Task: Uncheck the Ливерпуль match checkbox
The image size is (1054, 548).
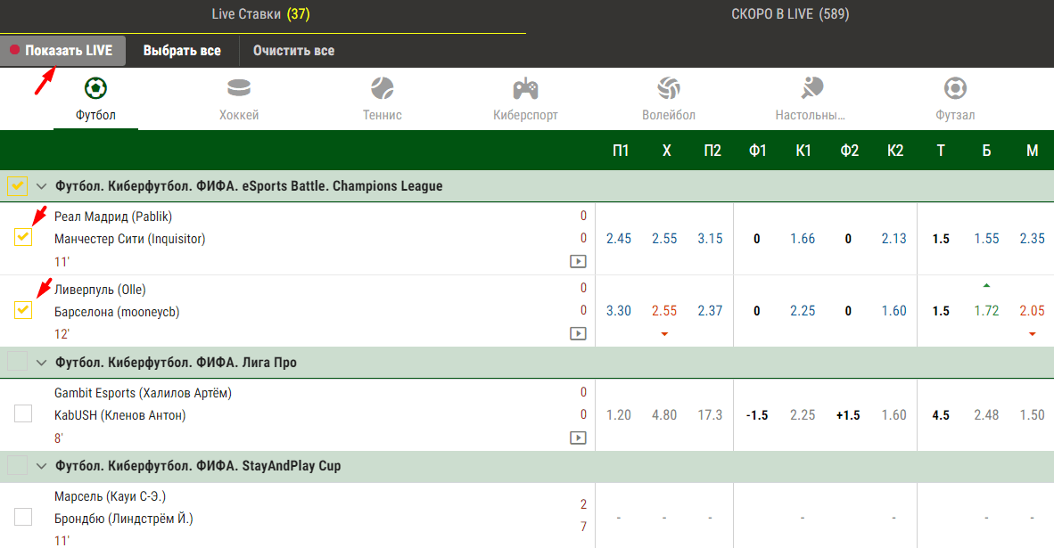Action: [23, 309]
